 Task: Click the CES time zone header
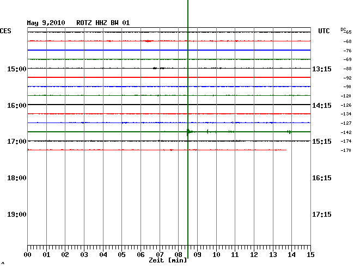(x=5, y=31)
